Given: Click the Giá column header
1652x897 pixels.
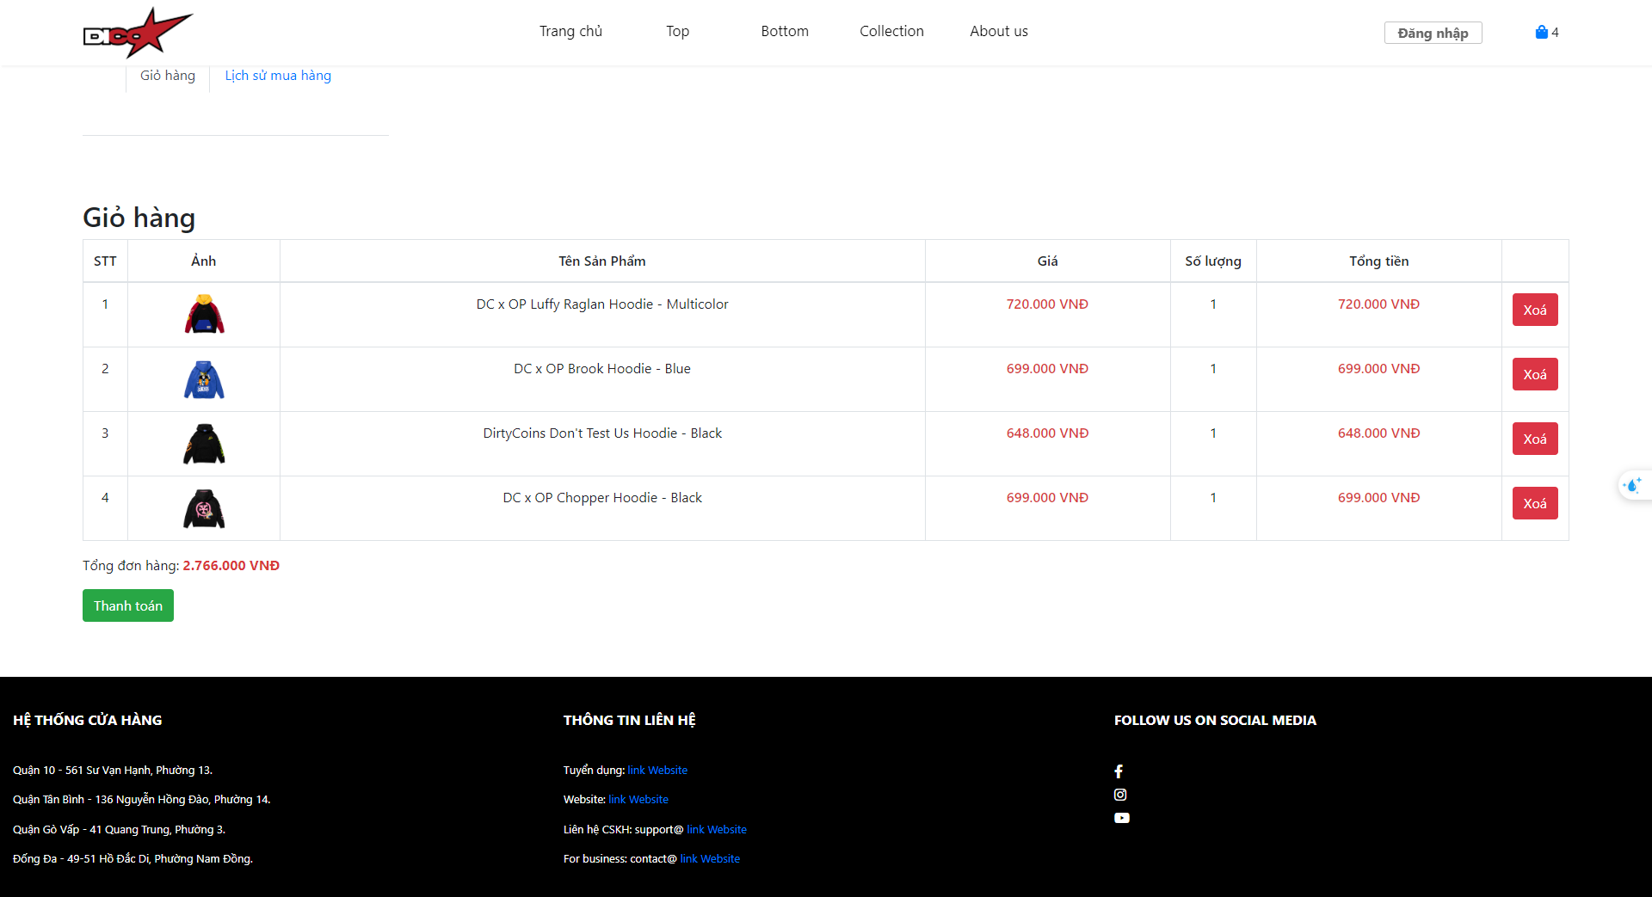Looking at the screenshot, I should click(x=1048, y=261).
